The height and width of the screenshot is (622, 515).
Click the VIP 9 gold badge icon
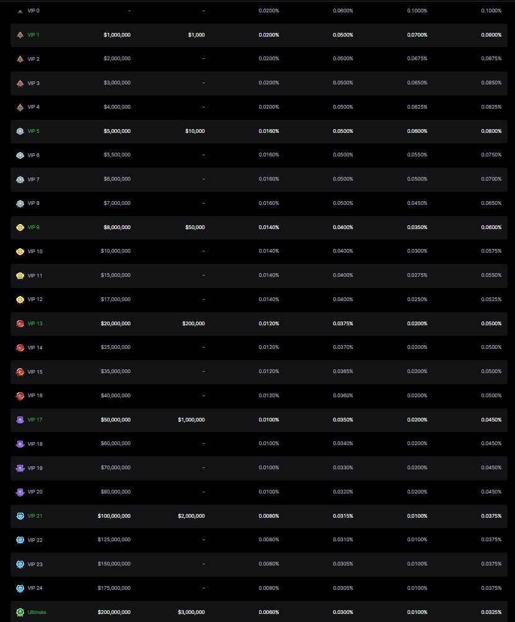point(20,228)
